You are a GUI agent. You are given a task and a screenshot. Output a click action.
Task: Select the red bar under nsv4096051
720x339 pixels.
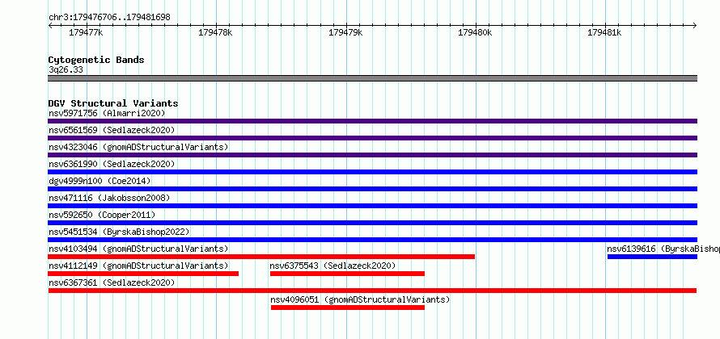[x=348, y=308]
